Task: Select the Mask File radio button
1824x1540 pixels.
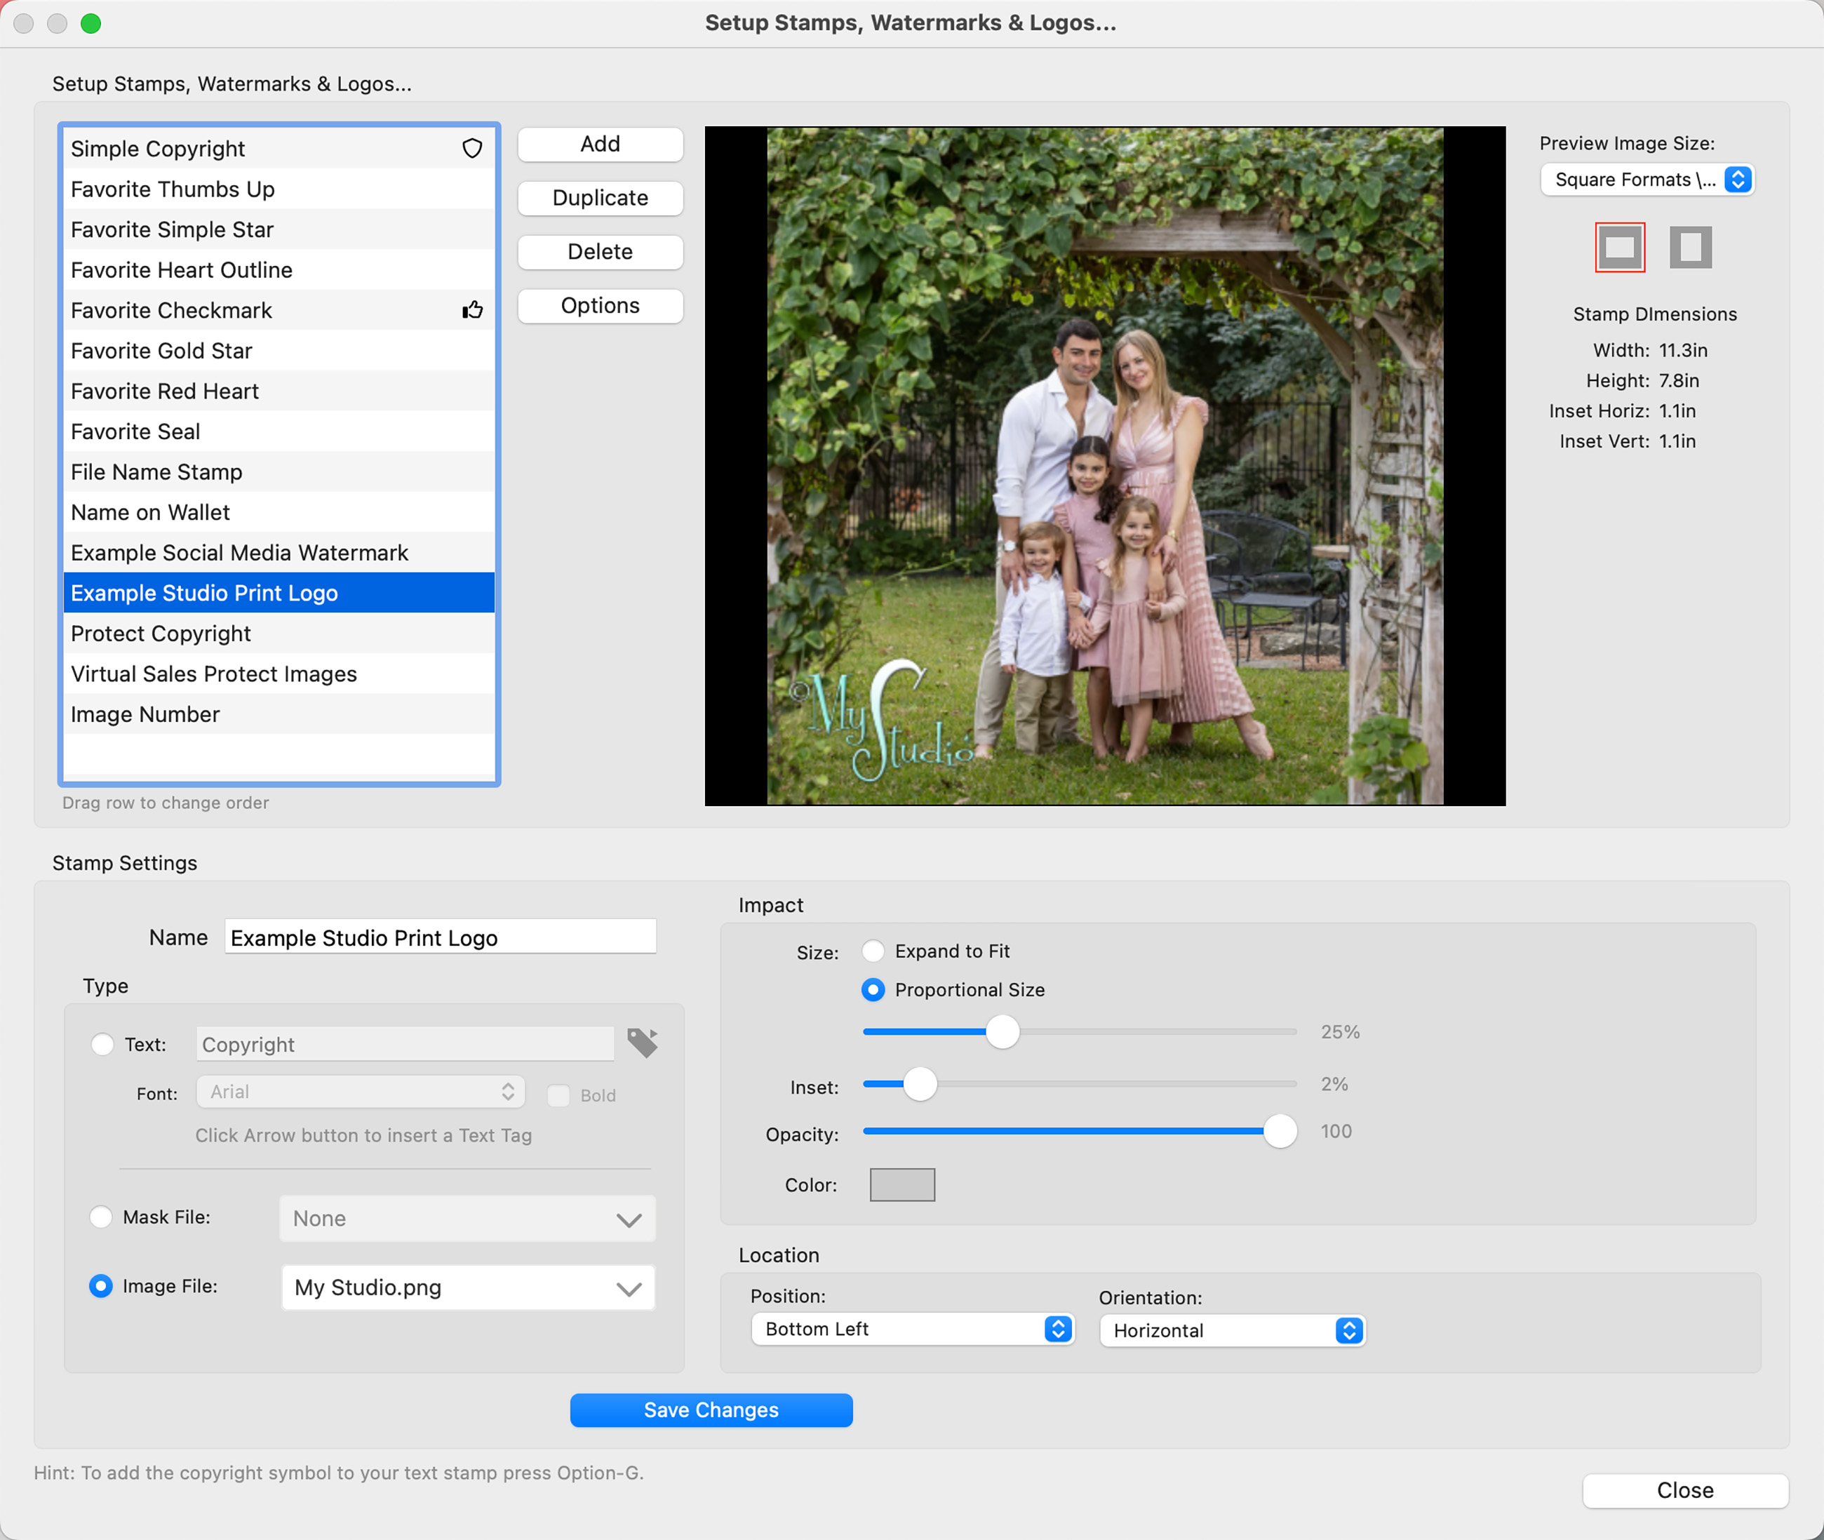Action: (x=101, y=1217)
